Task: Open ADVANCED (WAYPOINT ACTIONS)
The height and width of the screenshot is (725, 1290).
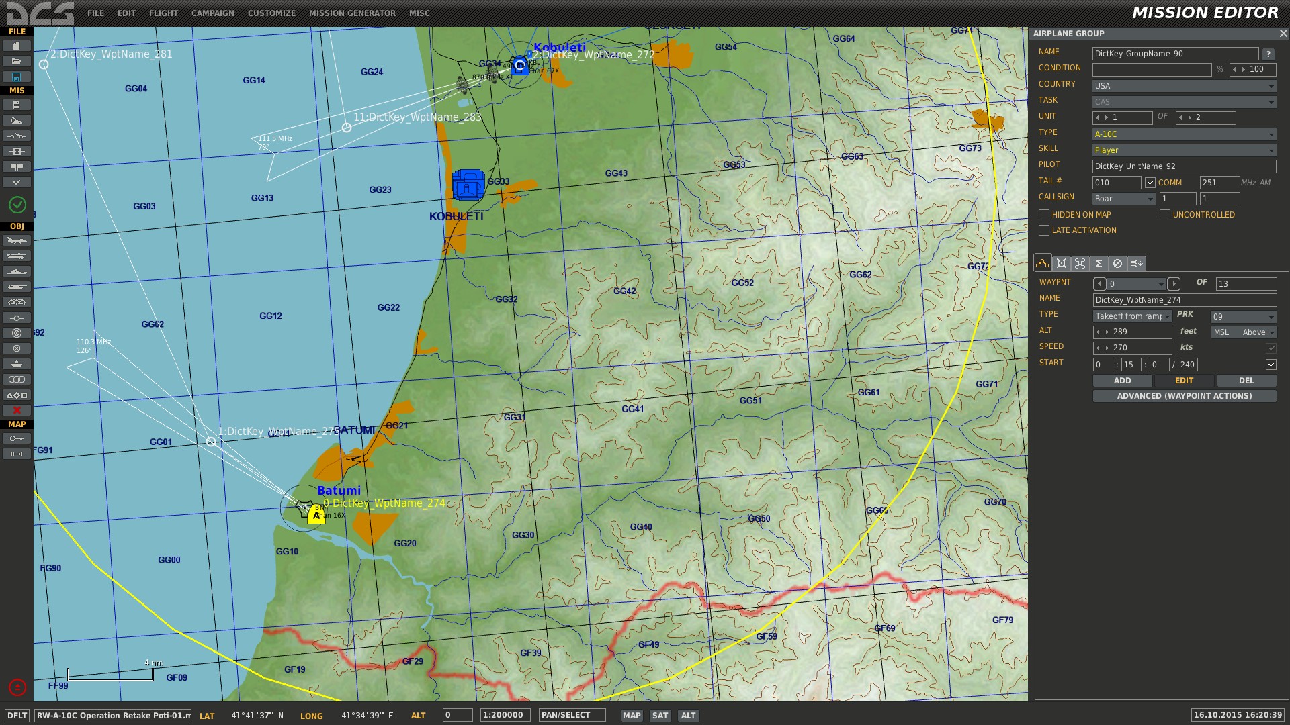Action: 1184,396
